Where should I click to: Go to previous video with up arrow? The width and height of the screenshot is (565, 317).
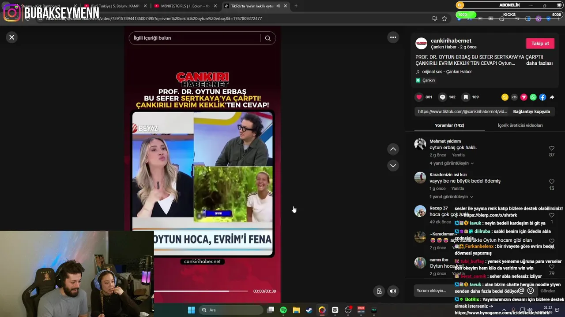pos(393,149)
